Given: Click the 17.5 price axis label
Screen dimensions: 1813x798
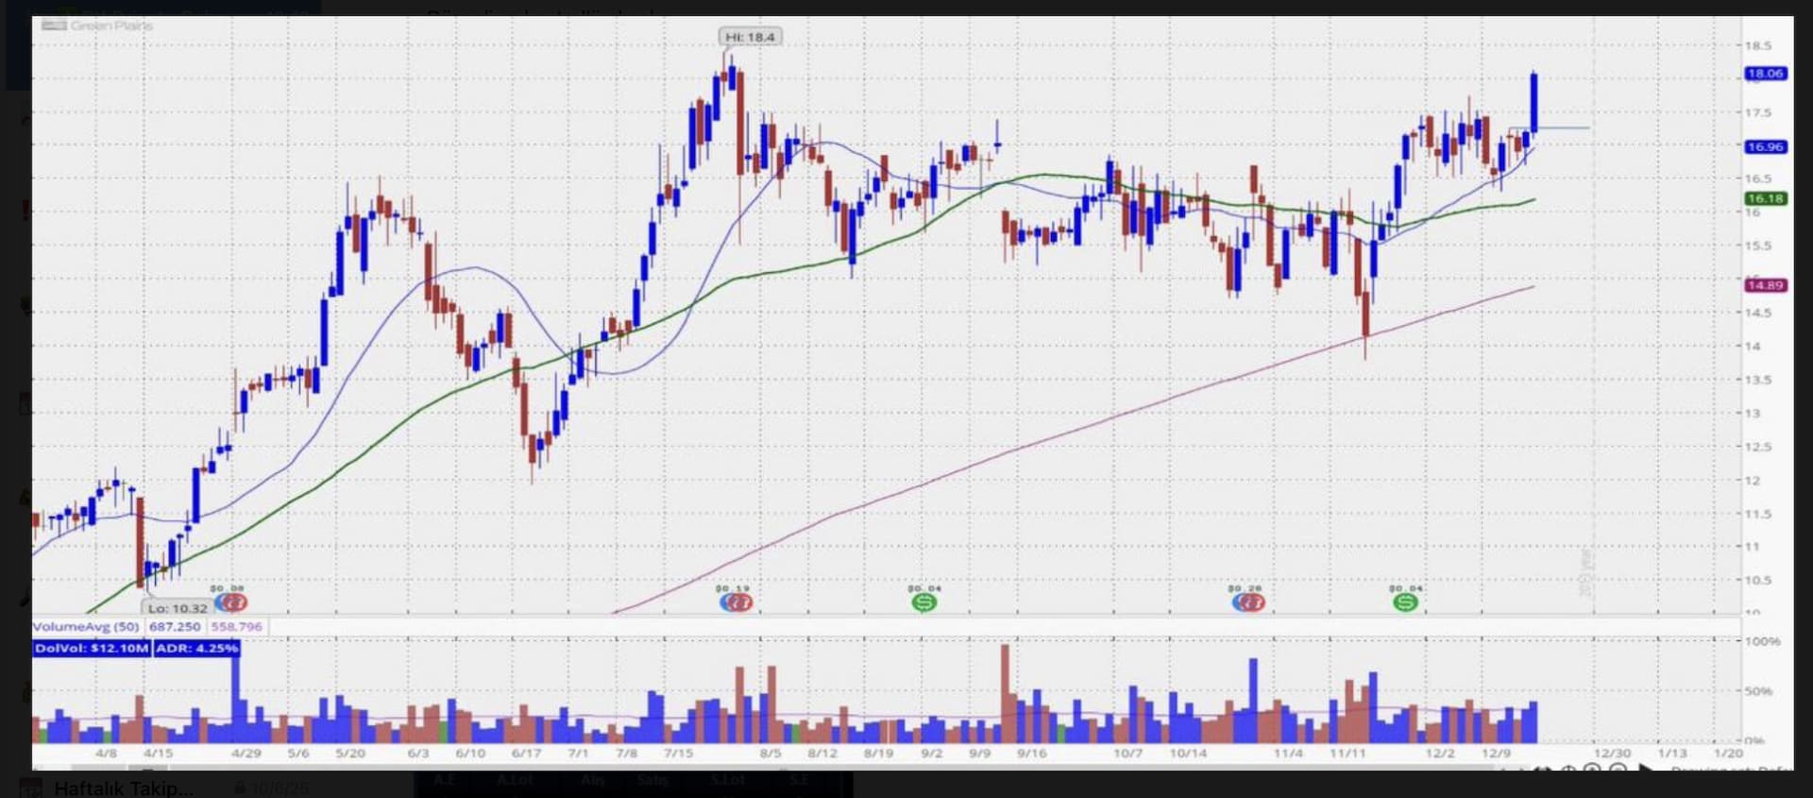Looking at the screenshot, I should [1757, 112].
